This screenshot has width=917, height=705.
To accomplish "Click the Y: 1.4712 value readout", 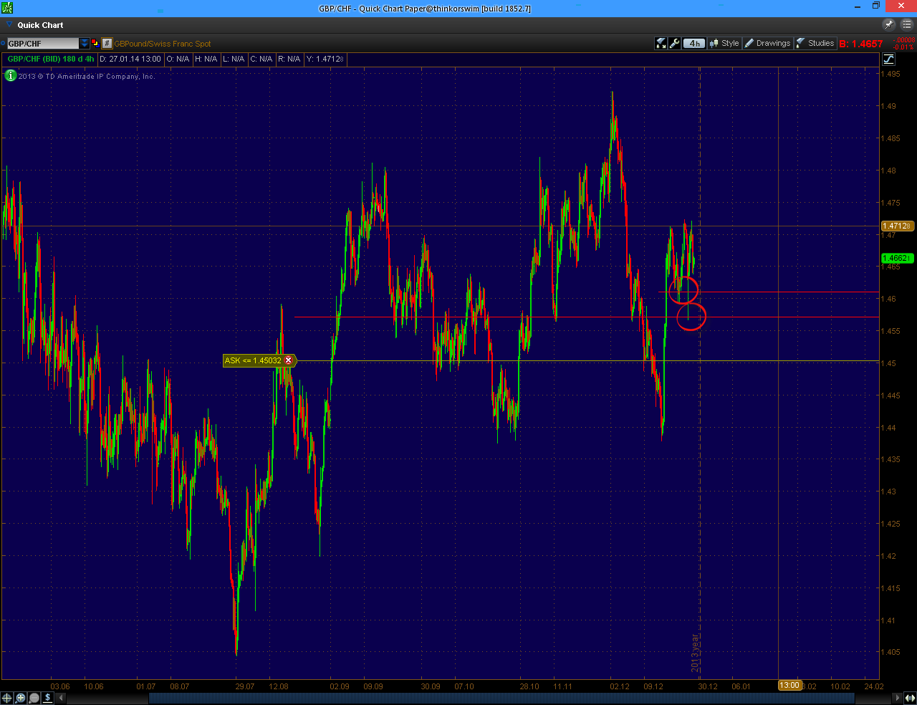I will click(x=325, y=59).
